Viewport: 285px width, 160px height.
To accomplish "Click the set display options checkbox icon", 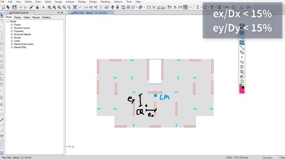I will (x=128, y=7).
